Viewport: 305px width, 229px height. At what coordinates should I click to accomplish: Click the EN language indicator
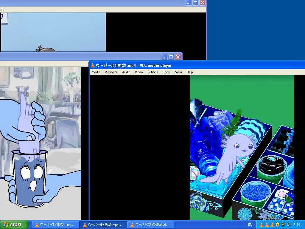[x=250, y=225]
